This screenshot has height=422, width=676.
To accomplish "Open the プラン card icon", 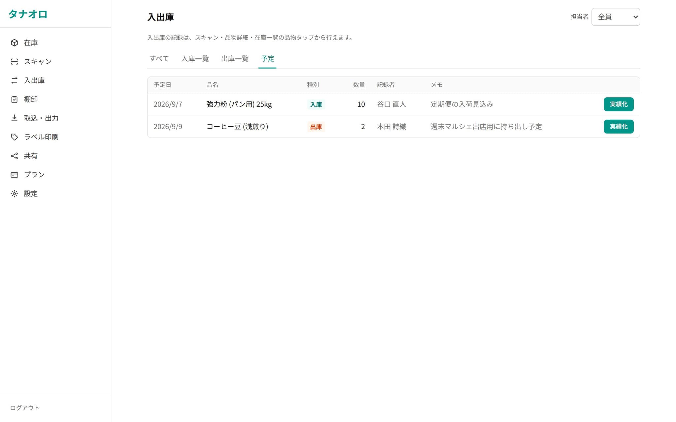I will point(14,175).
